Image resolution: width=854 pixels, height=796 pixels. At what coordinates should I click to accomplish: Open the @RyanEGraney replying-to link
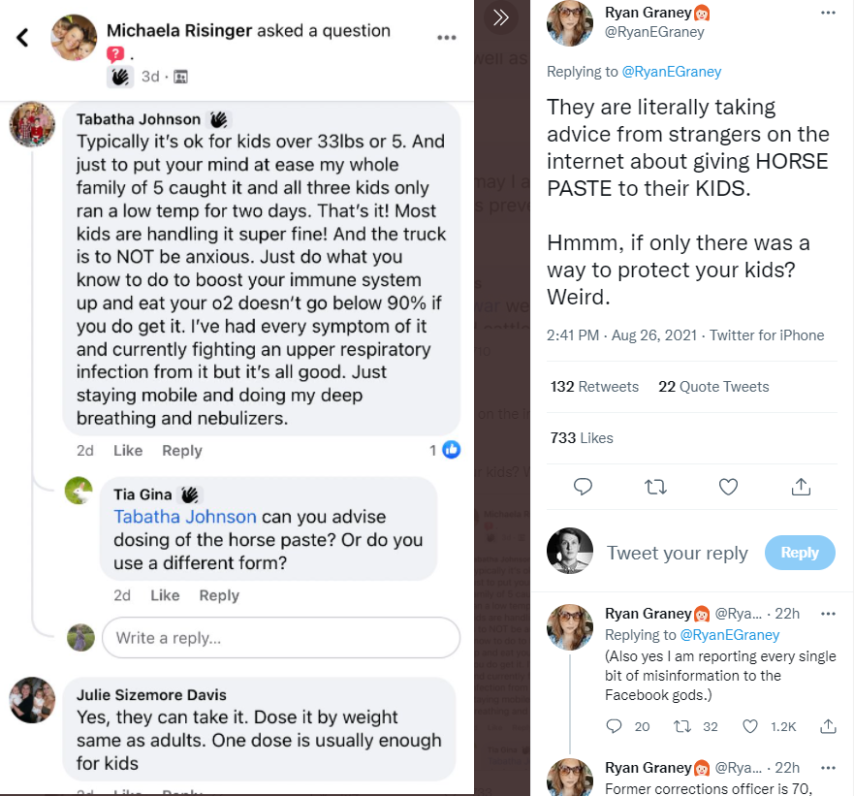coord(671,72)
